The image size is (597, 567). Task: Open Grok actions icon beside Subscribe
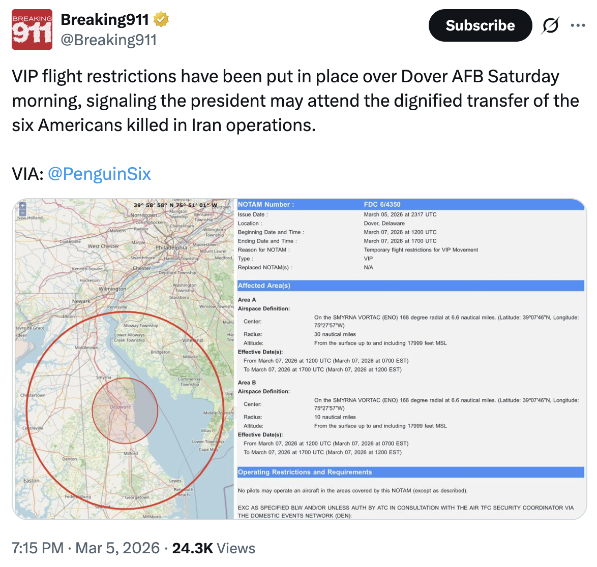coord(550,25)
